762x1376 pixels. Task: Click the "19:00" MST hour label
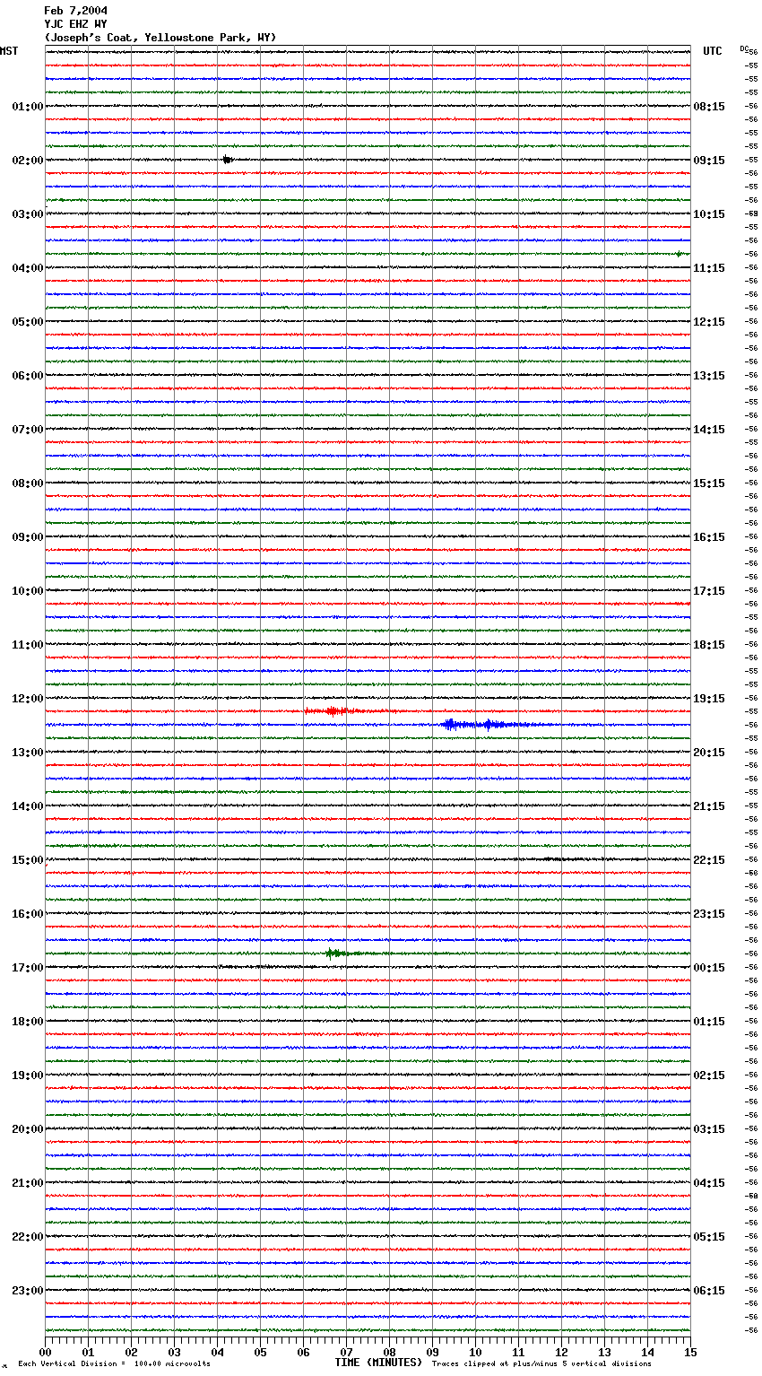pyautogui.click(x=28, y=1076)
